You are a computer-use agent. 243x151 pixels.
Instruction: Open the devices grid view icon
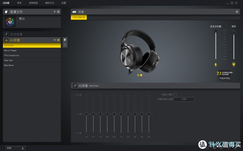pyautogui.click(x=237, y=12)
